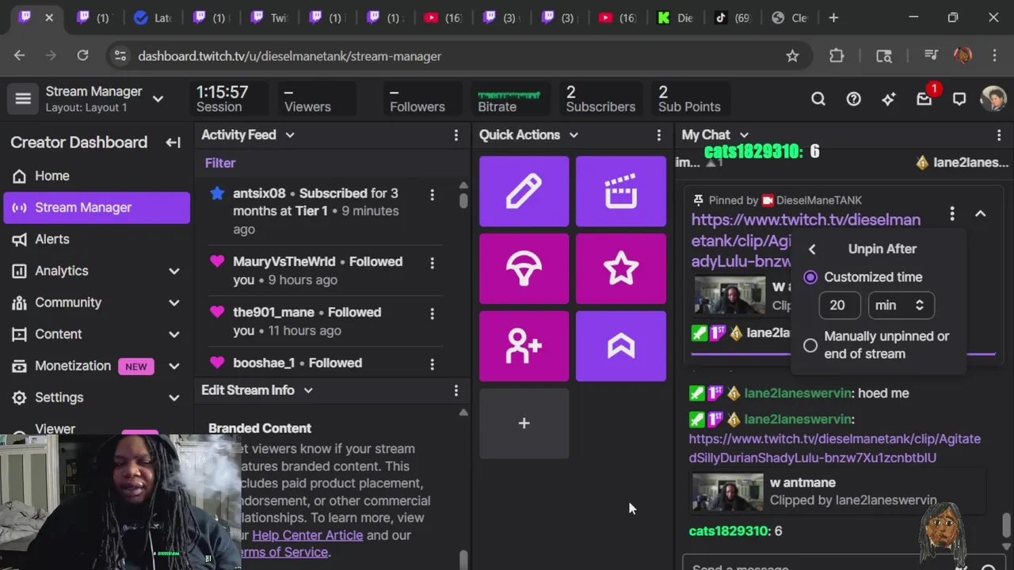Open options for the901_mane follow event
Viewport: 1014px width, 570px height.
pyautogui.click(x=432, y=313)
